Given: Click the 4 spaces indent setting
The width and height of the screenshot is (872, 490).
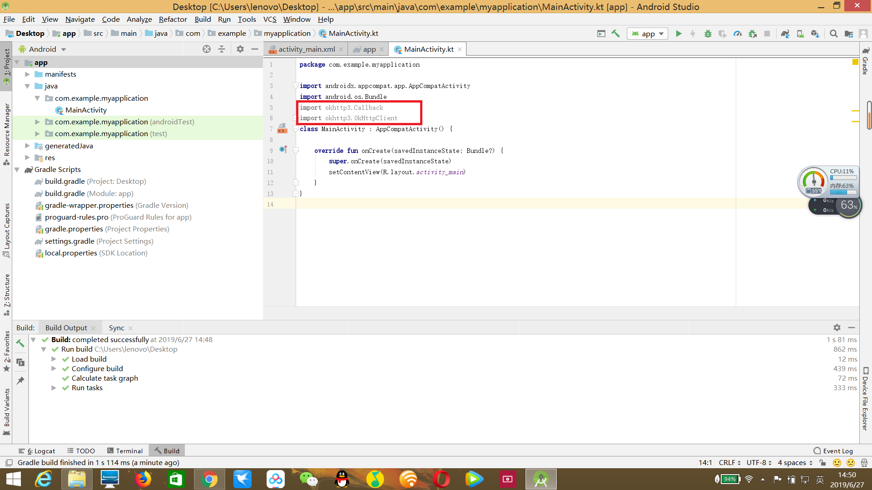Looking at the screenshot, I should (795, 463).
